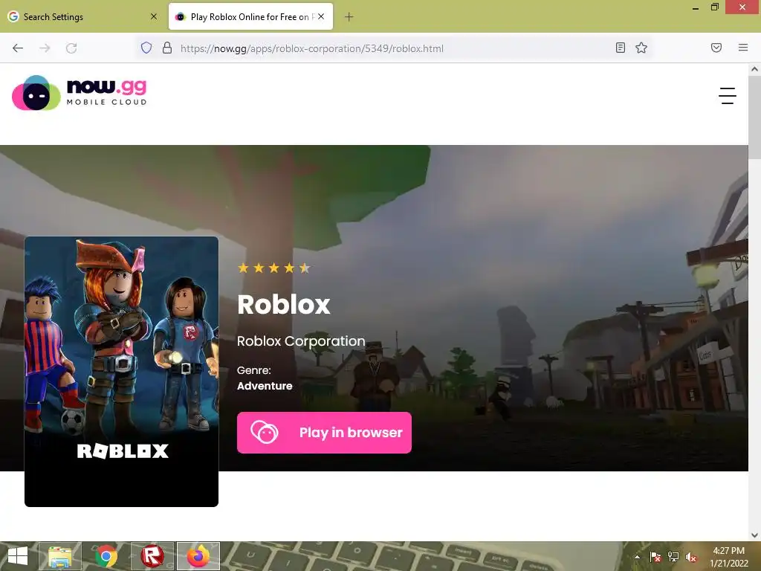Launch Google Chrome from taskbar
The height and width of the screenshot is (571, 761).
point(106,556)
